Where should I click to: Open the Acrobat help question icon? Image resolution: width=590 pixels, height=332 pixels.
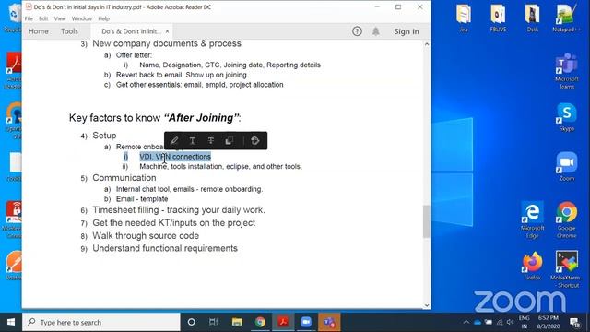[357, 31]
